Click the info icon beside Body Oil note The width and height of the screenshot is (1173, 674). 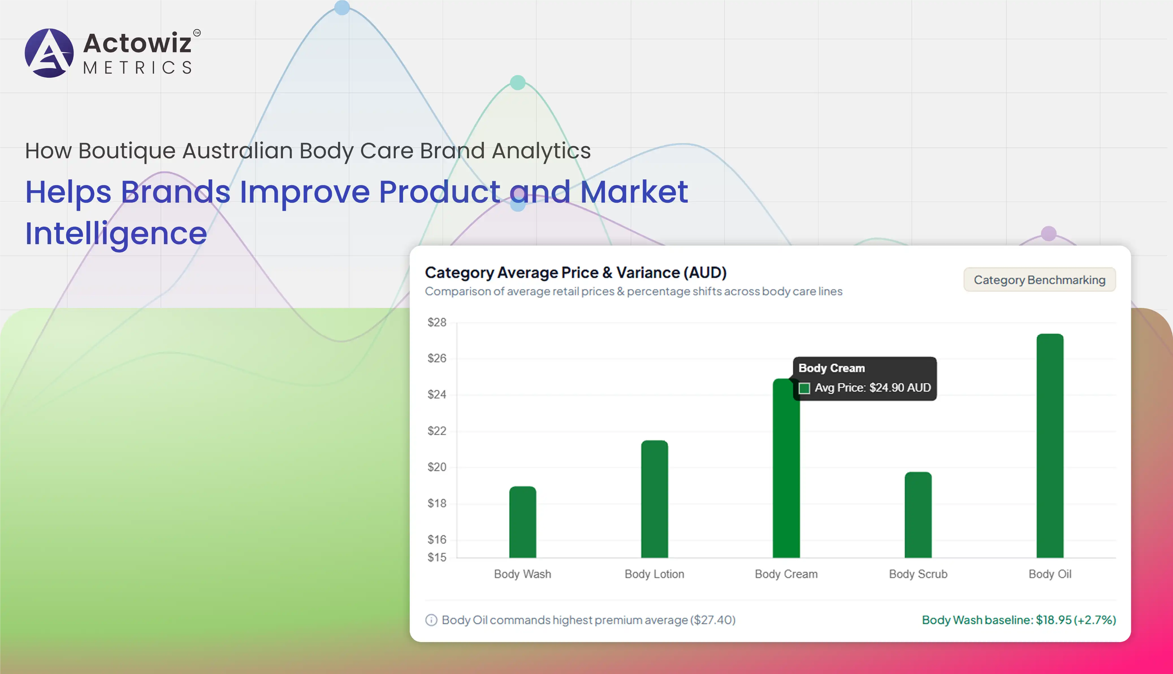431,620
